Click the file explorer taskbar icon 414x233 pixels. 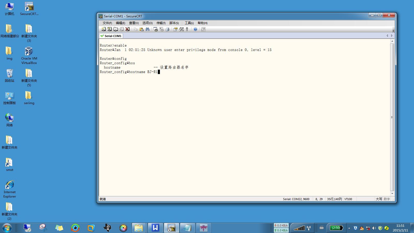coord(139,228)
